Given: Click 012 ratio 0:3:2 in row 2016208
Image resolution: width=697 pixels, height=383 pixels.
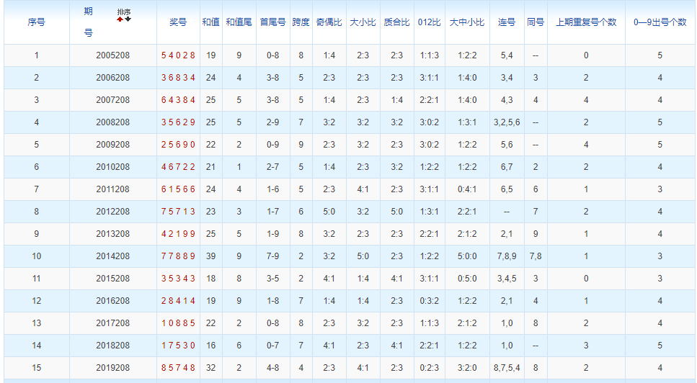Looking at the screenshot, I should click(430, 300).
